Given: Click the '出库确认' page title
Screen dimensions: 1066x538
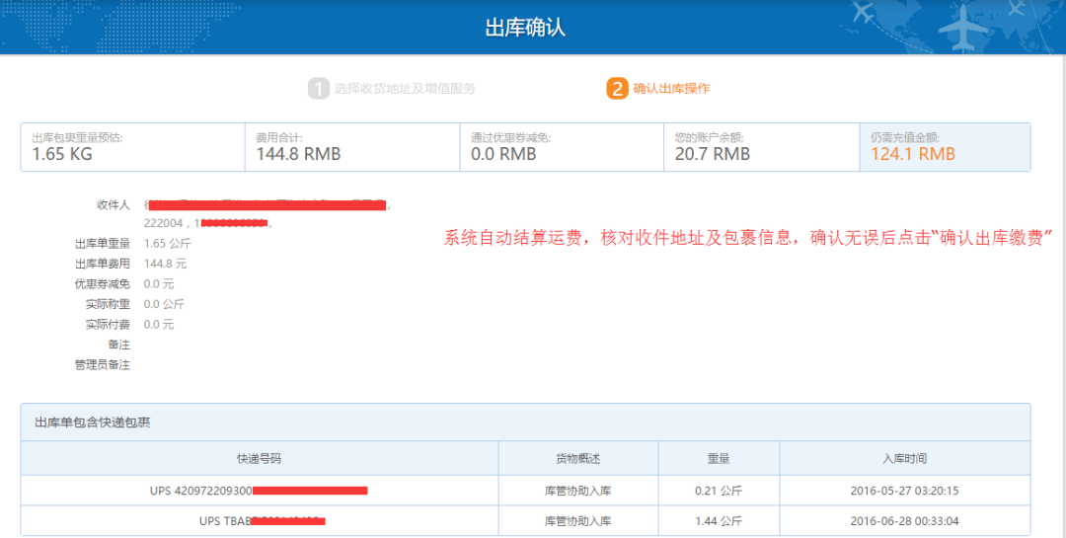Looking at the screenshot, I should pyautogui.click(x=525, y=28).
